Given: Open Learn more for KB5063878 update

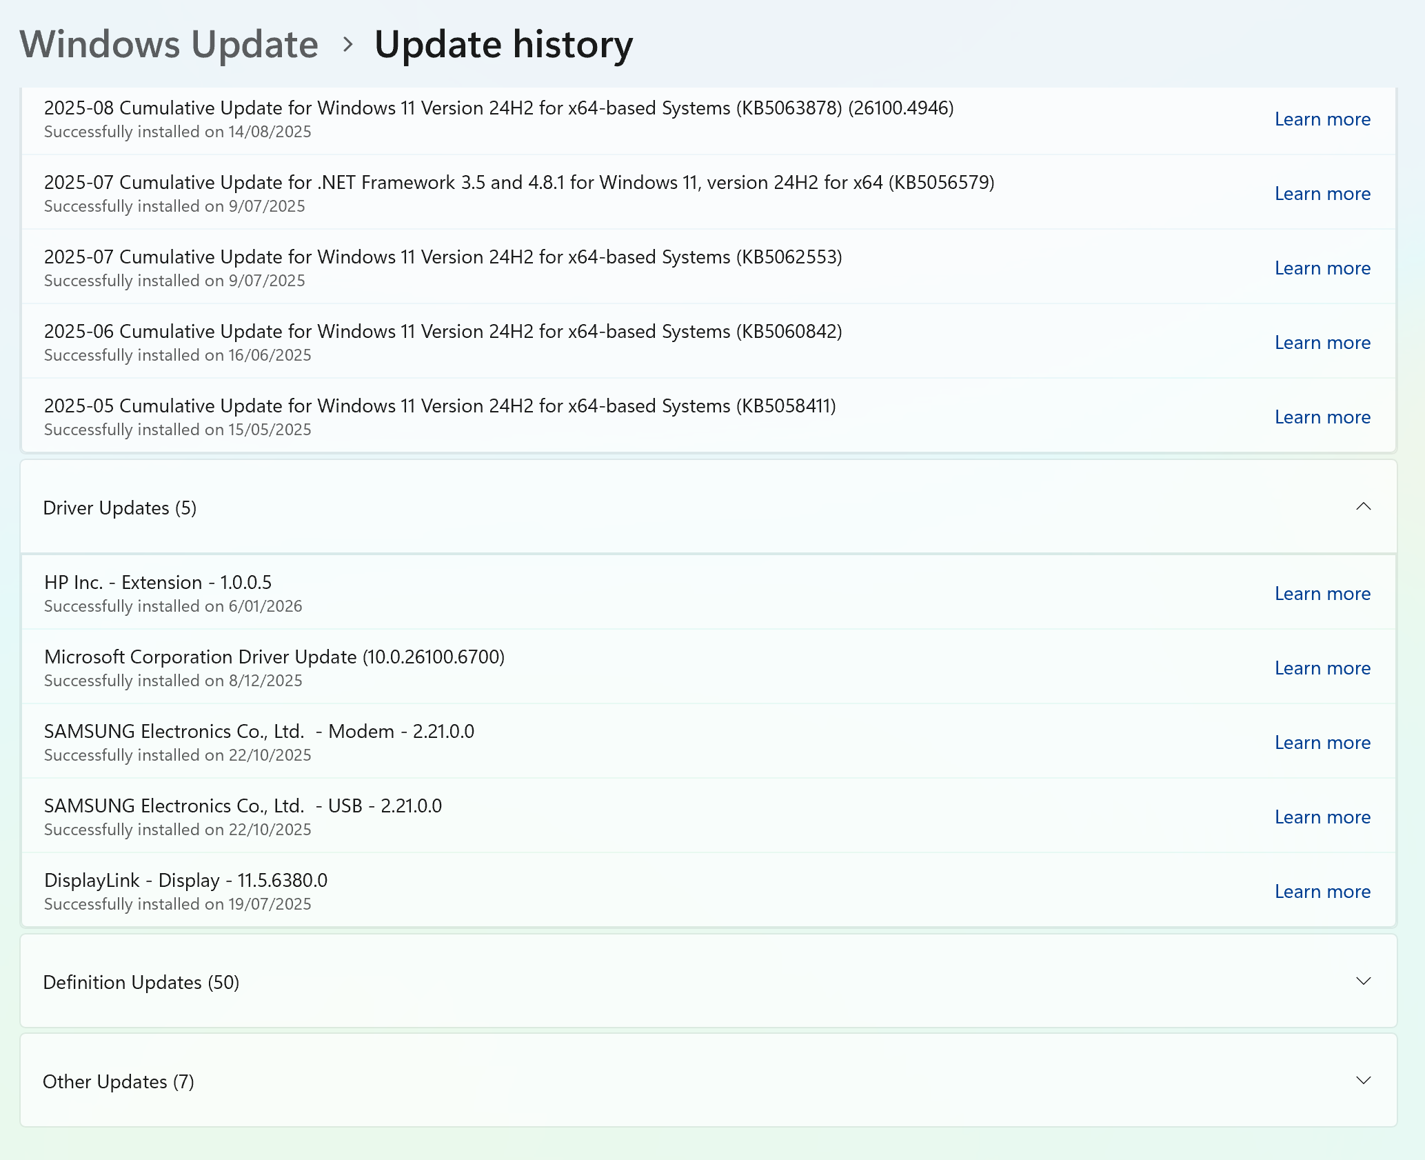Looking at the screenshot, I should 1322,119.
